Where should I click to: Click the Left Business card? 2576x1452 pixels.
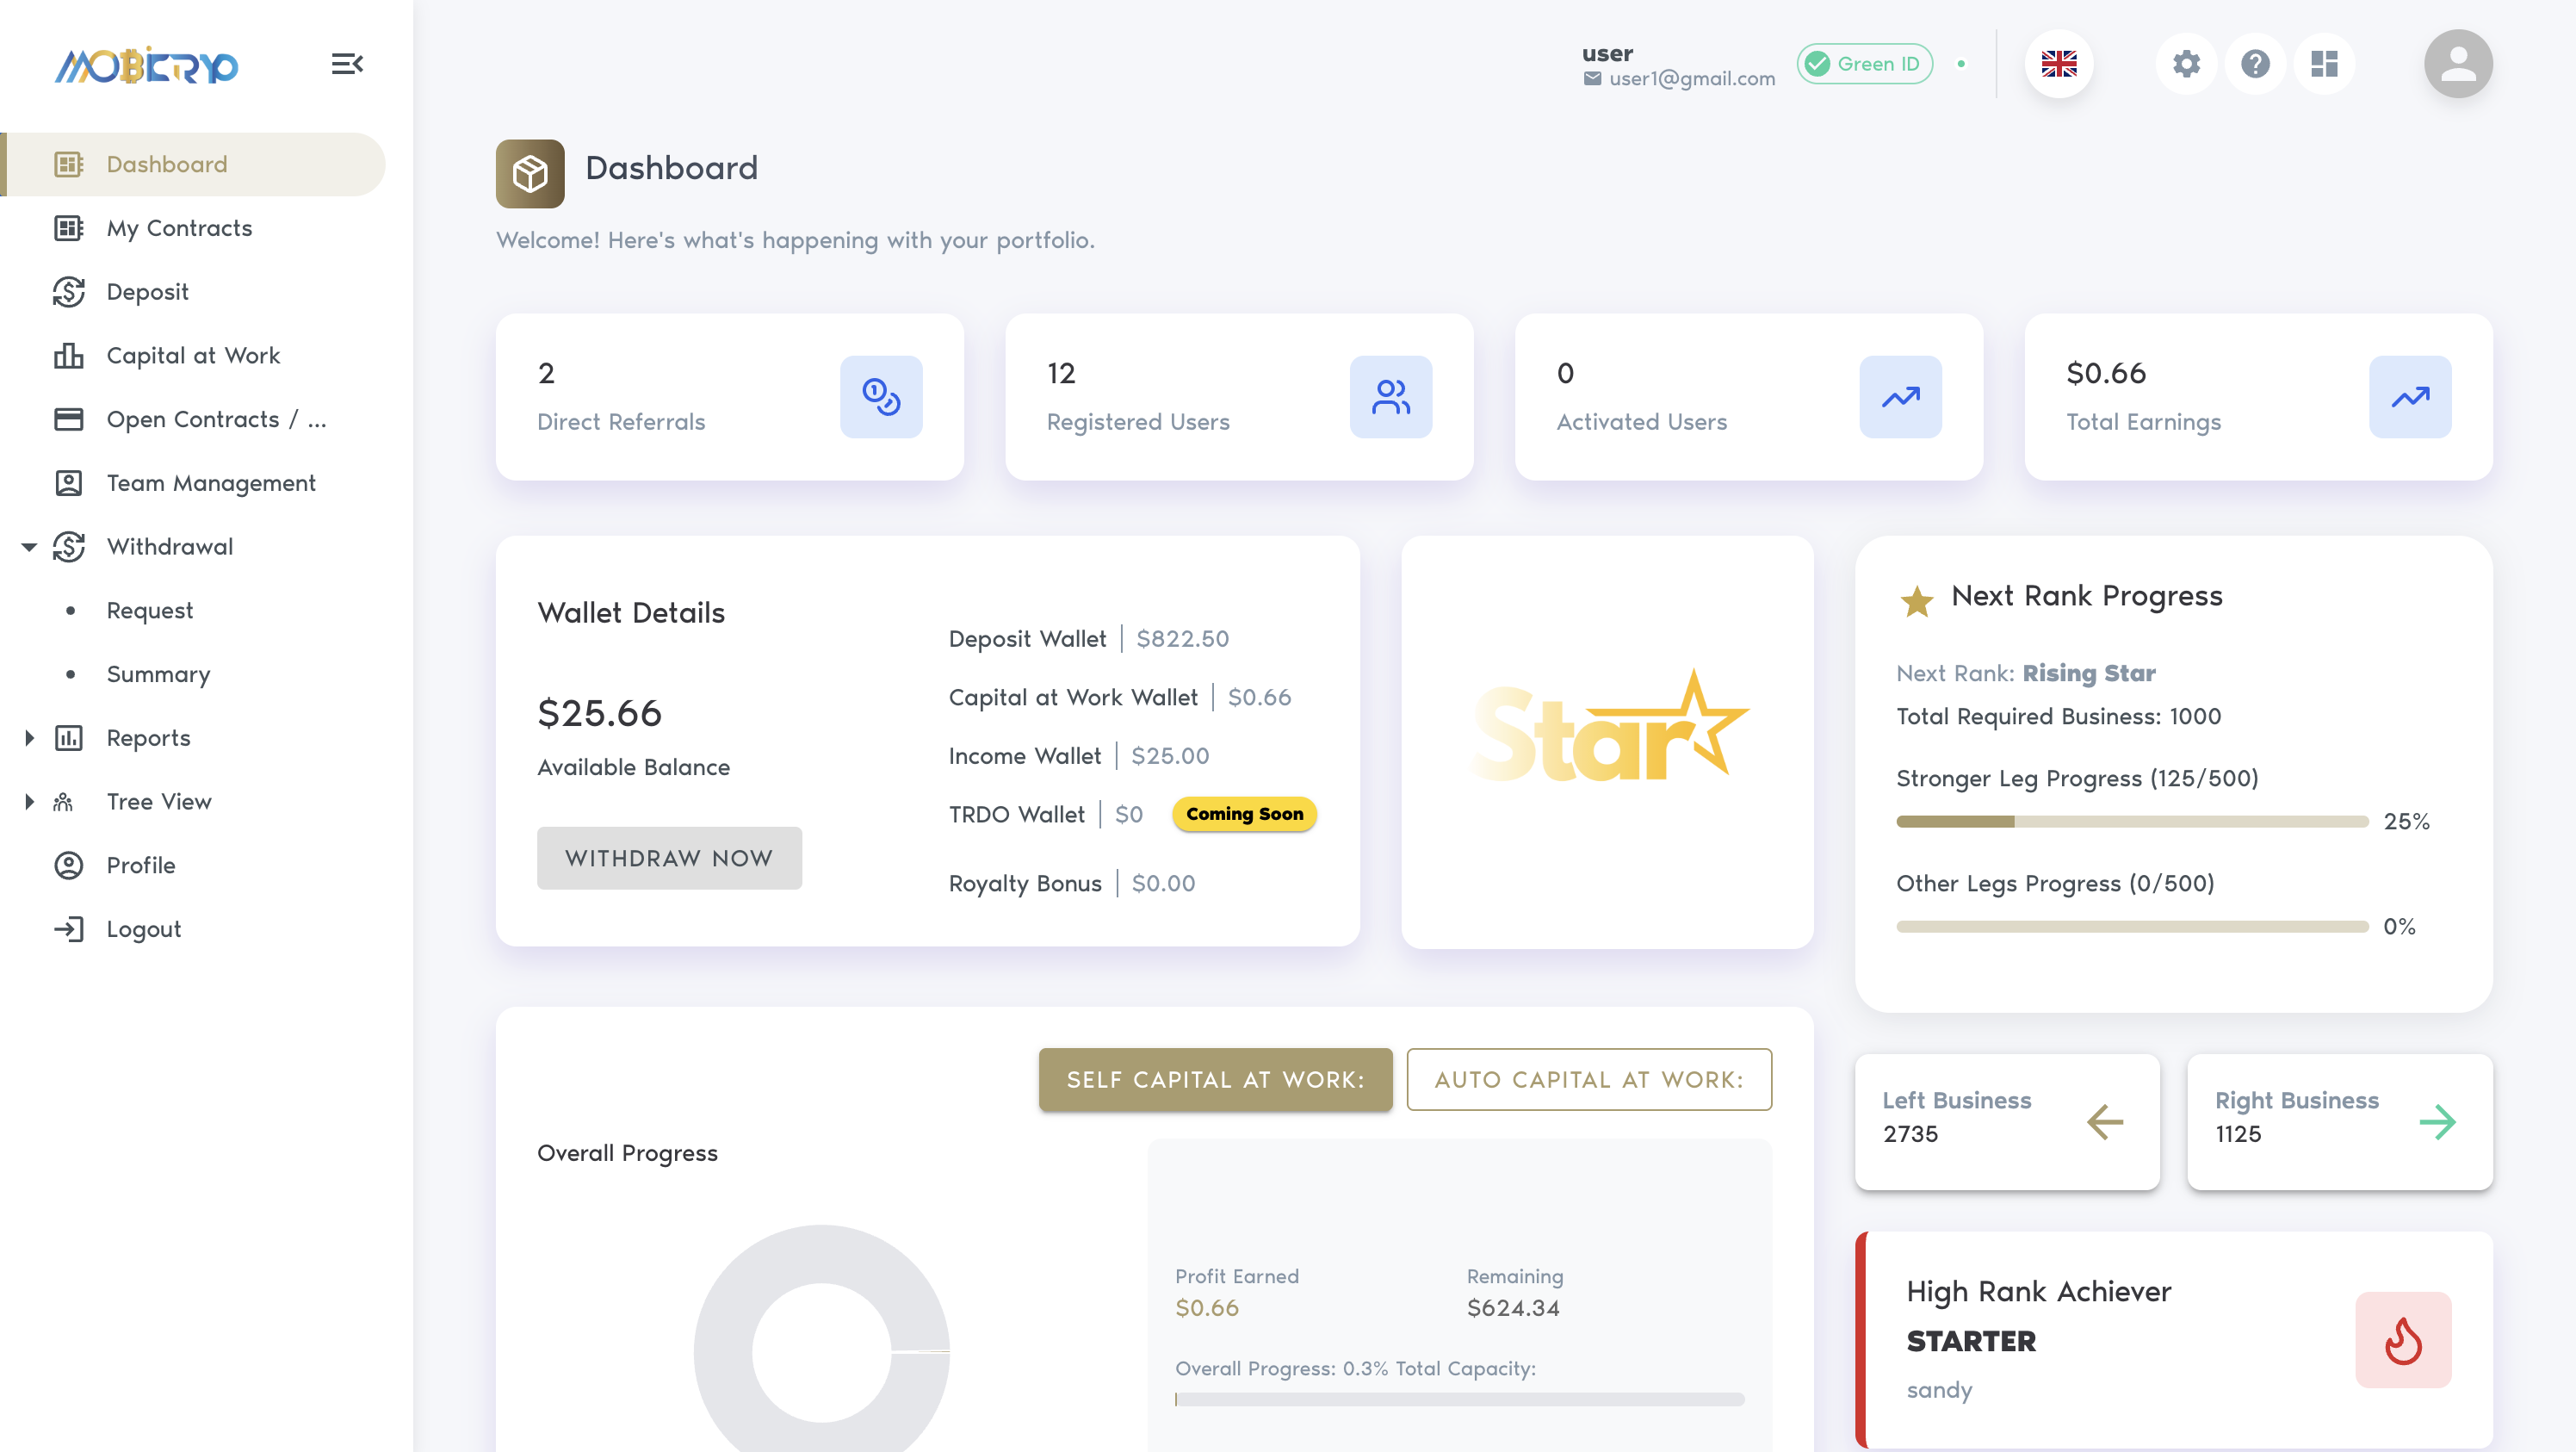[2007, 1122]
